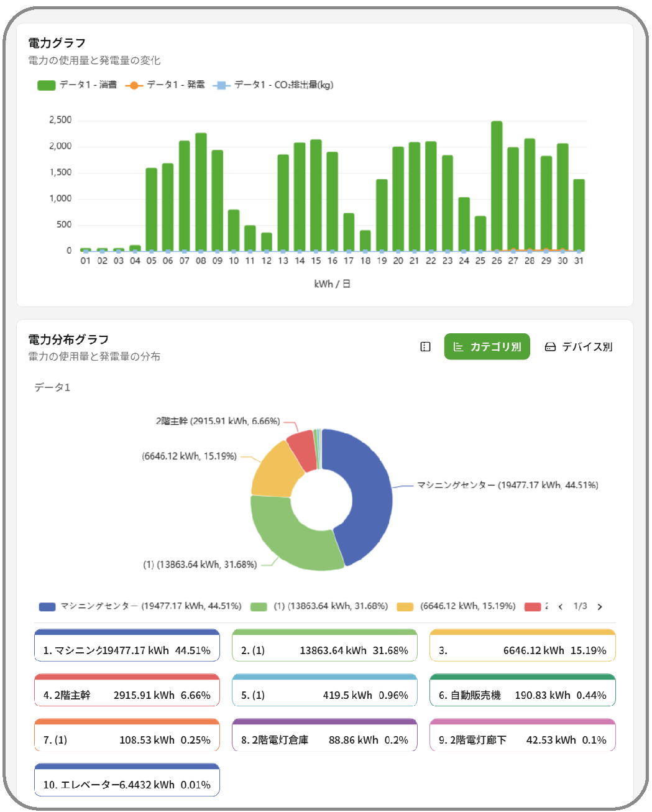
Task: Select the 4. 2階主幹 card
Action: pyautogui.click(x=127, y=691)
